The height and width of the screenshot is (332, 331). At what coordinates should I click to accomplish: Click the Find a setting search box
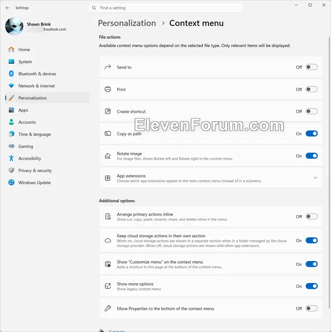(x=165, y=8)
